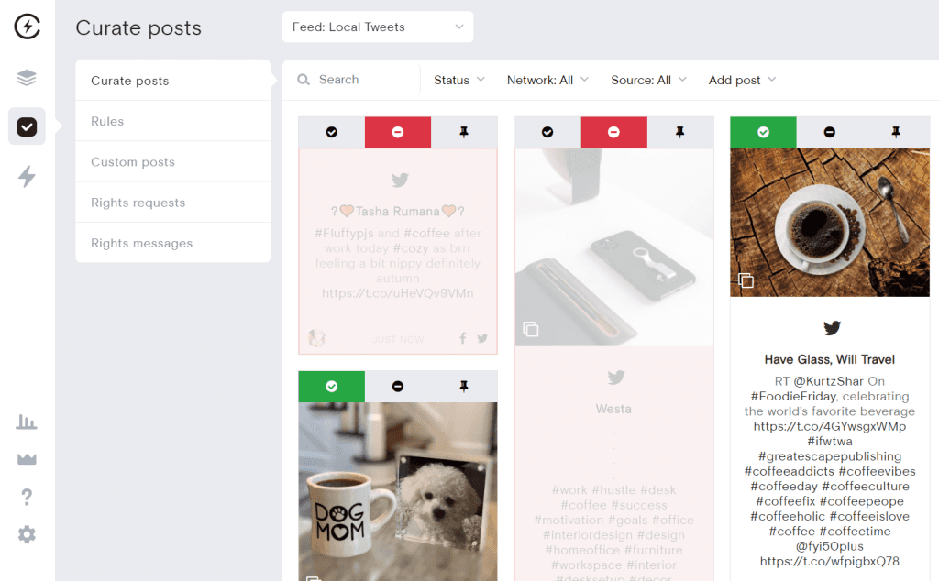Pin the Have Glass, Will Travel post

click(896, 132)
